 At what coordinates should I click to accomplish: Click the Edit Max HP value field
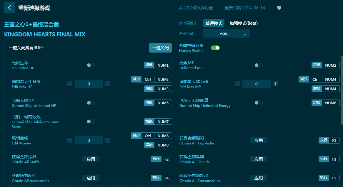click(89, 84)
